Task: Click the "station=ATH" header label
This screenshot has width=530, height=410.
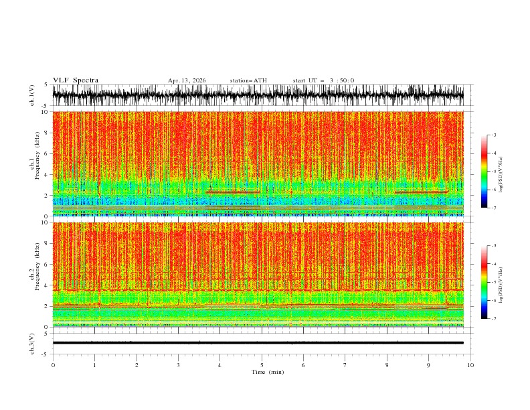Action: [x=248, y=80]
